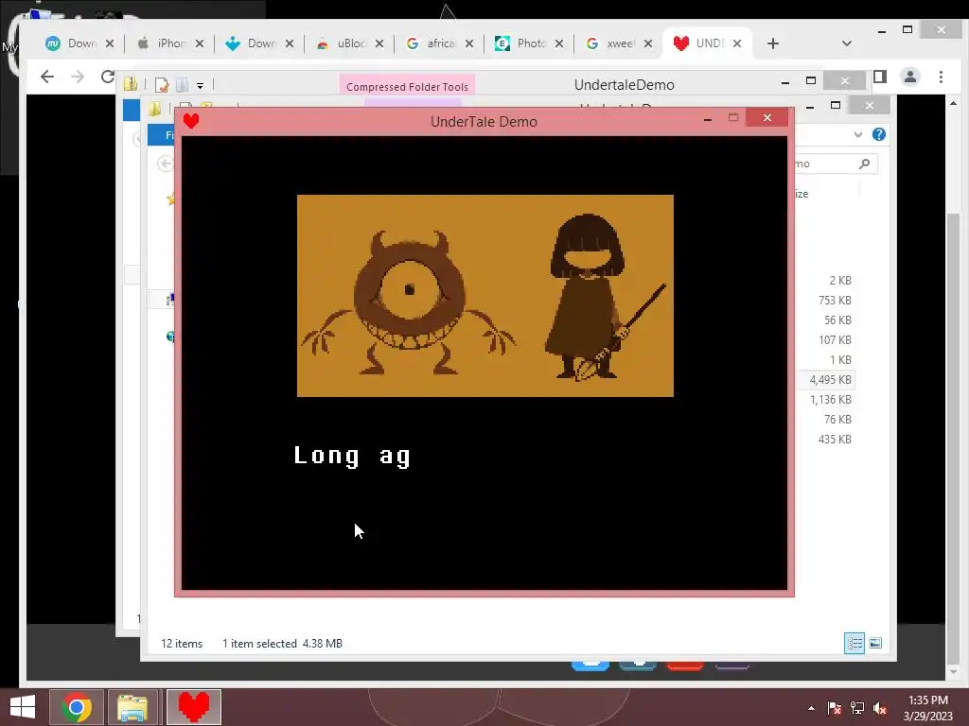This screenshot has width=969, height=726.
Task: Click the muted volume tray icon
Action: (880, 708)
